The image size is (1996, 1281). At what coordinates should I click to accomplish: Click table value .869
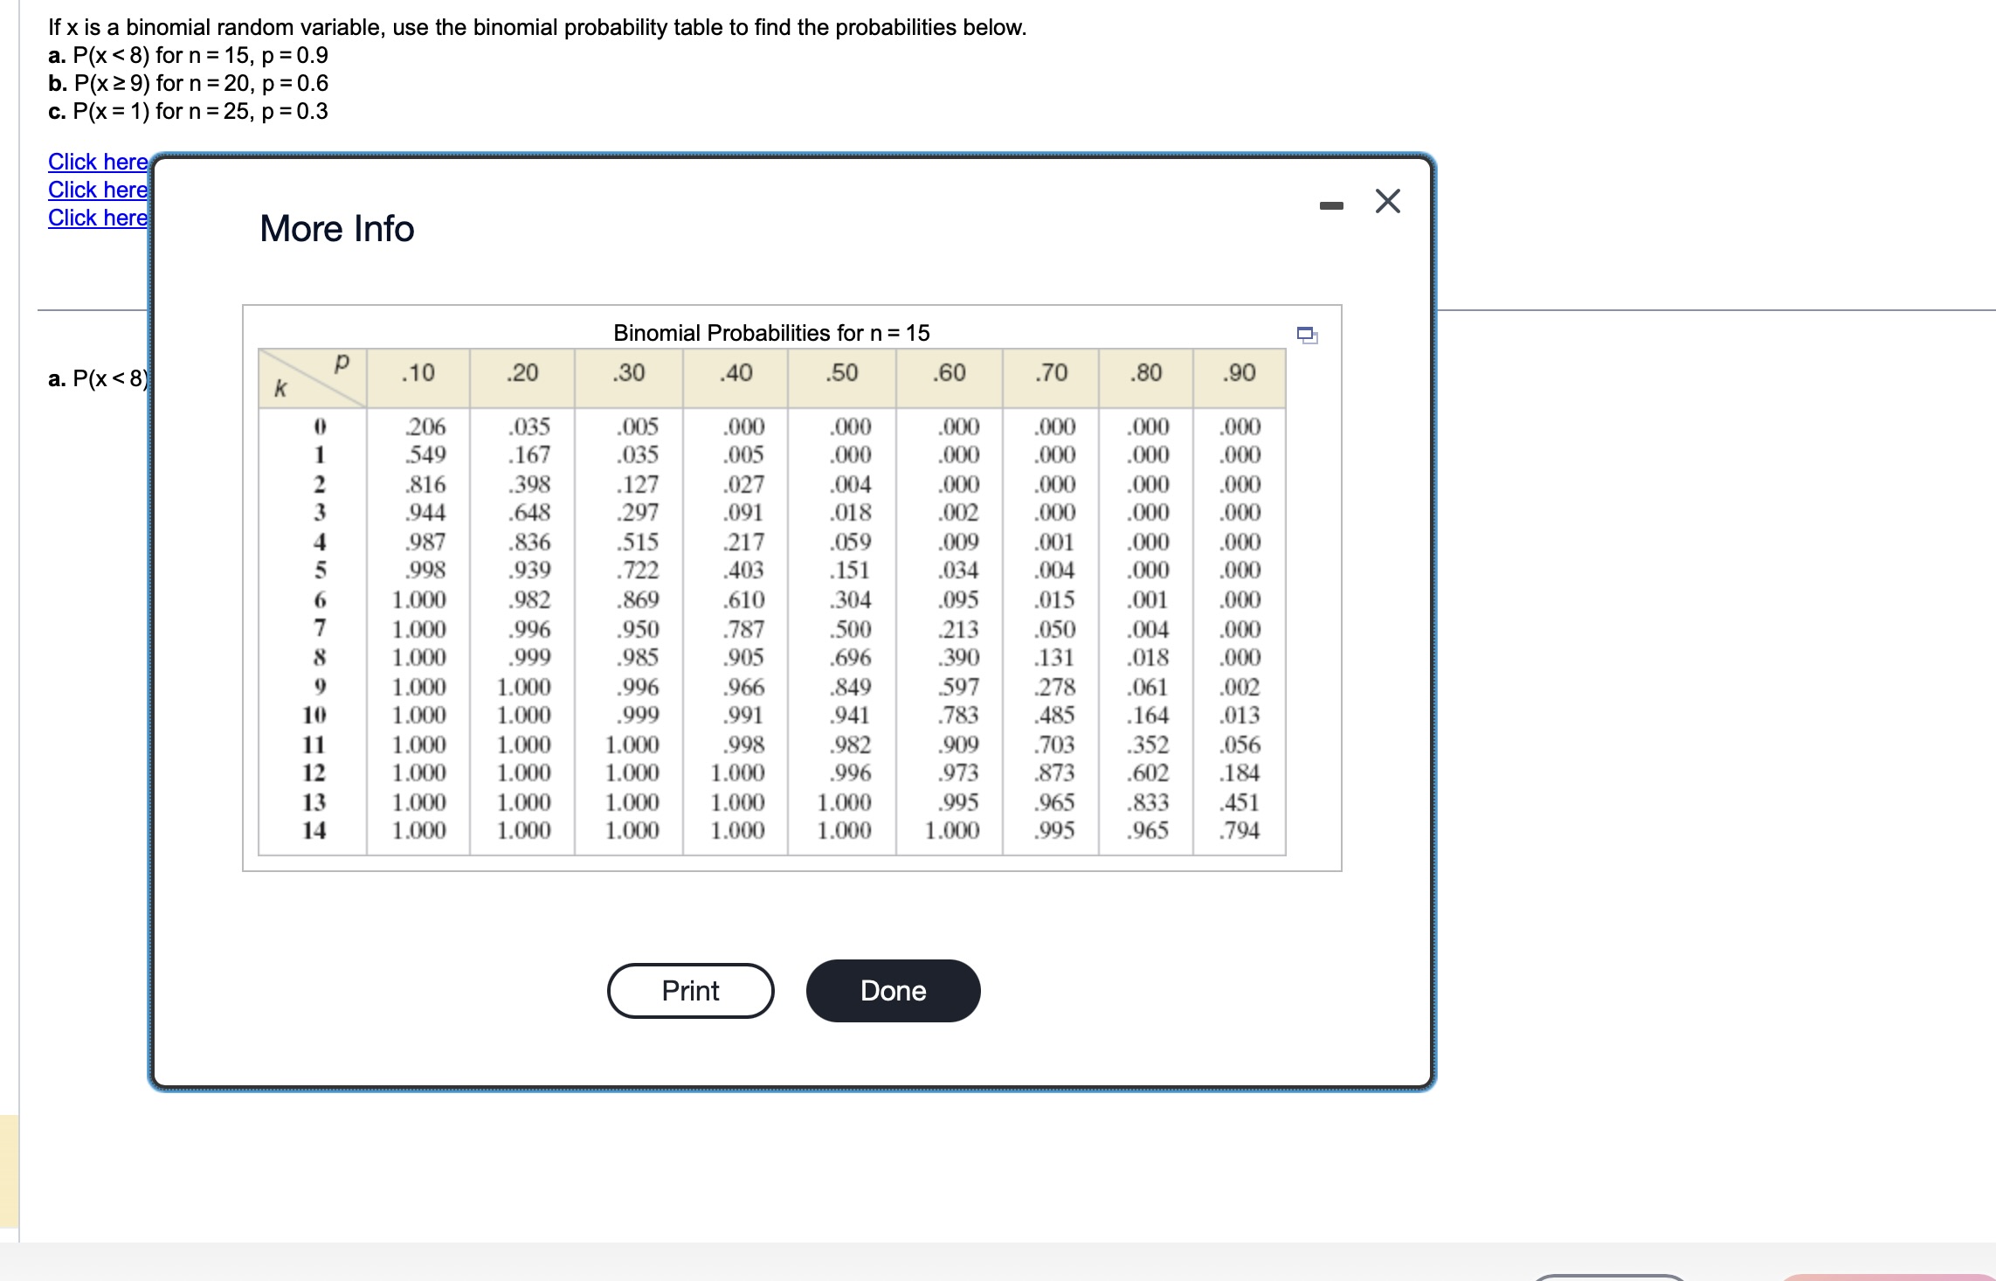pos(638,599)
